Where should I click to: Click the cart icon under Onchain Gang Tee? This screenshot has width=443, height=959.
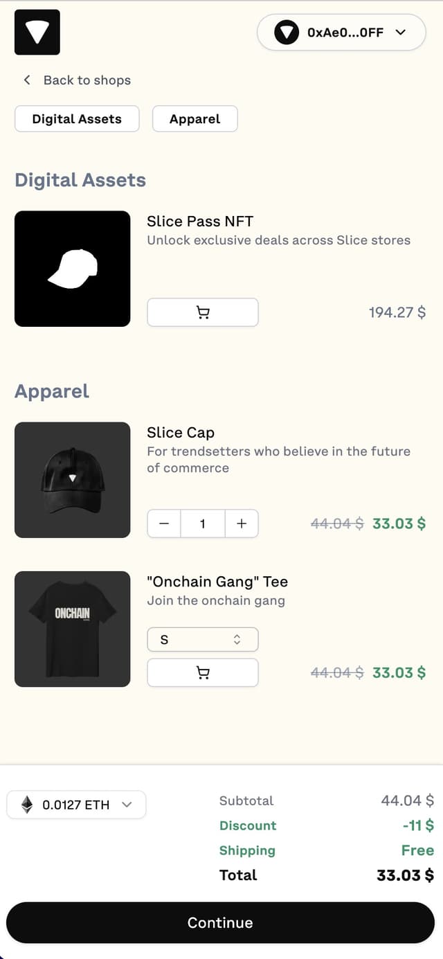(x=202, y=672)
